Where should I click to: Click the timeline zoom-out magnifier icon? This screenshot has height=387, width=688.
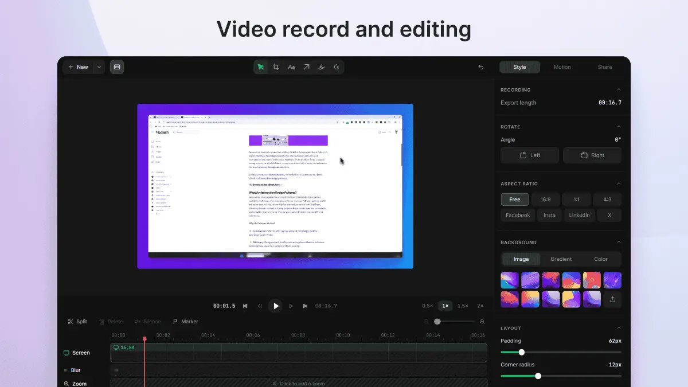pos(427,322)
